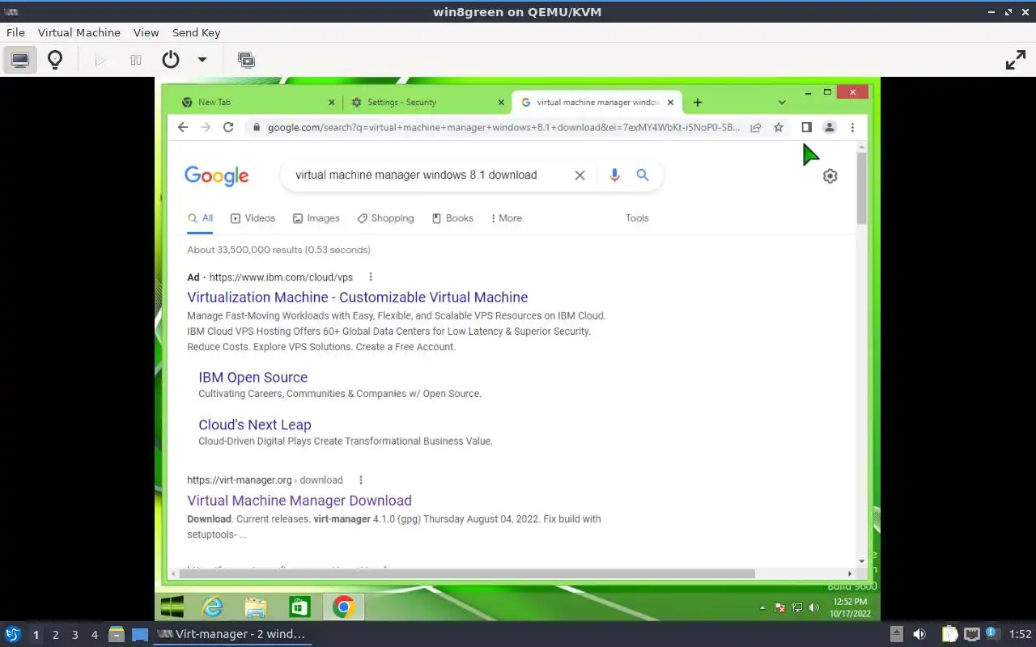Close the New Tab tab
Viewport: 1036px width, 647px height.
coord(332,103)
